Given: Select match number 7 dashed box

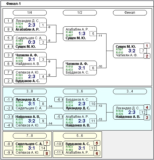Looking at the screenshot, I should click(x=143, y=51).
